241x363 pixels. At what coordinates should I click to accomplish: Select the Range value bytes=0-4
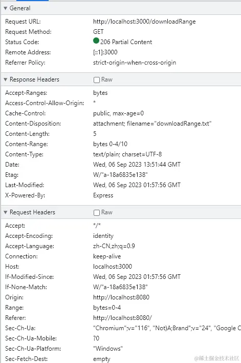107,308
